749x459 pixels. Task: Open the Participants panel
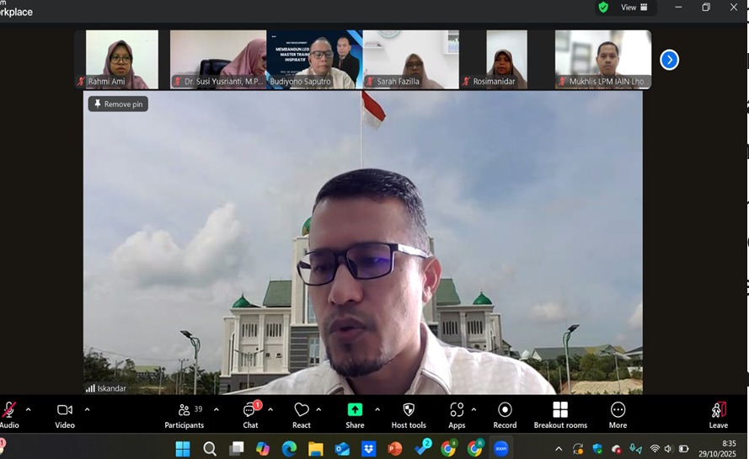(x=185, y=414)
